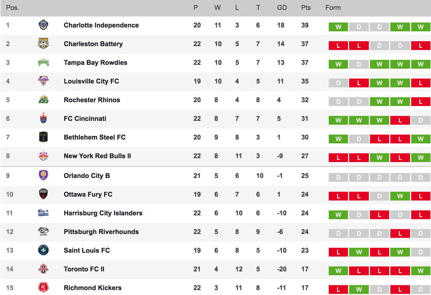Click Charlotte Independence's first green W form box
Viewport: 431px width, 295px height.
tap(338, 27)
